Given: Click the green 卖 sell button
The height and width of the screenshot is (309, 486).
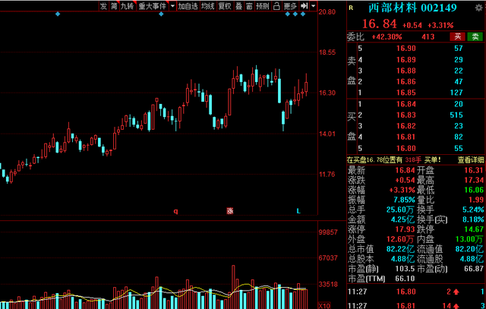Looking at the screenshot, I should pos(475,36).
